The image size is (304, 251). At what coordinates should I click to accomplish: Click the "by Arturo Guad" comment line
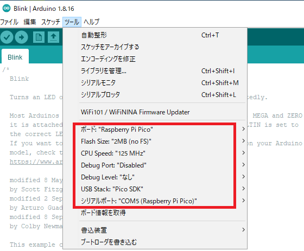pos(36,208)
